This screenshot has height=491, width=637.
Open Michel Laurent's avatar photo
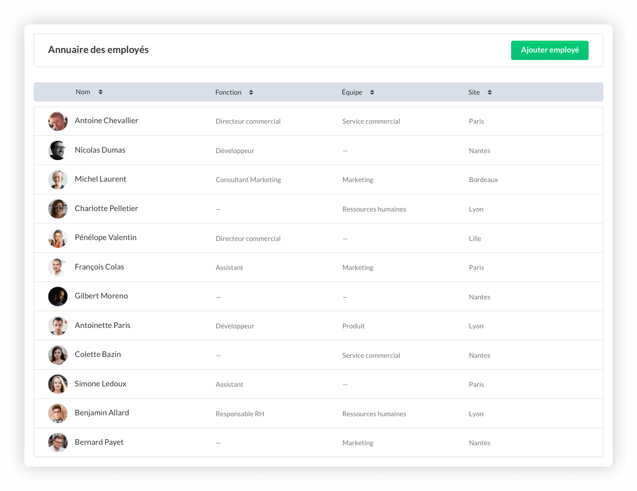pos(58,180)
